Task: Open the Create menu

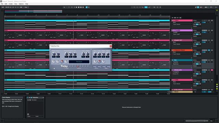Action: [11, 4]
